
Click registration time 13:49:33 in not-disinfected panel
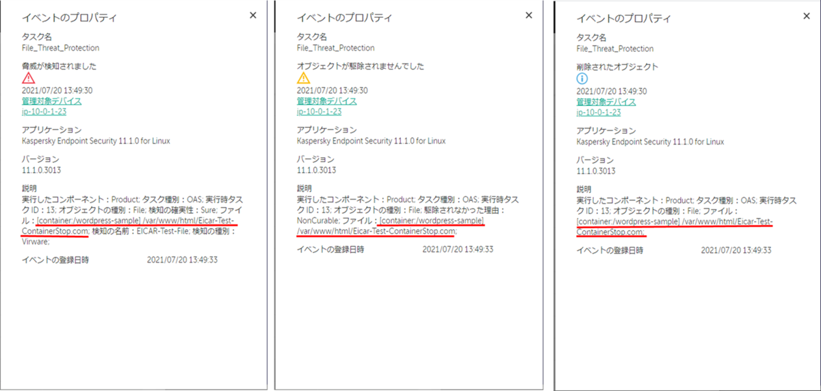(x=458, y=250)
